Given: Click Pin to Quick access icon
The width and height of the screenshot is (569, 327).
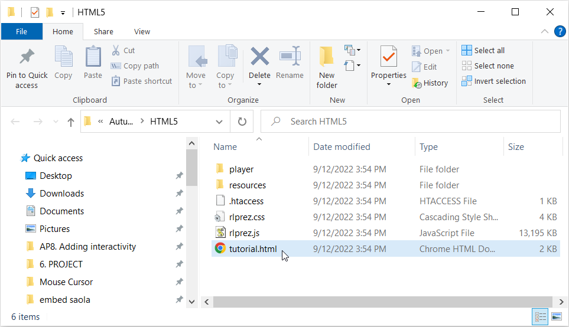Looking at the screenshot, I should (x=27, y=57).
